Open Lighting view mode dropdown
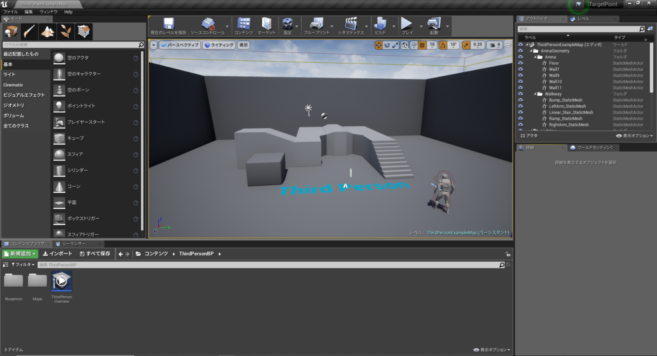Viewport: 657px width, 356px height. point(219,45)
